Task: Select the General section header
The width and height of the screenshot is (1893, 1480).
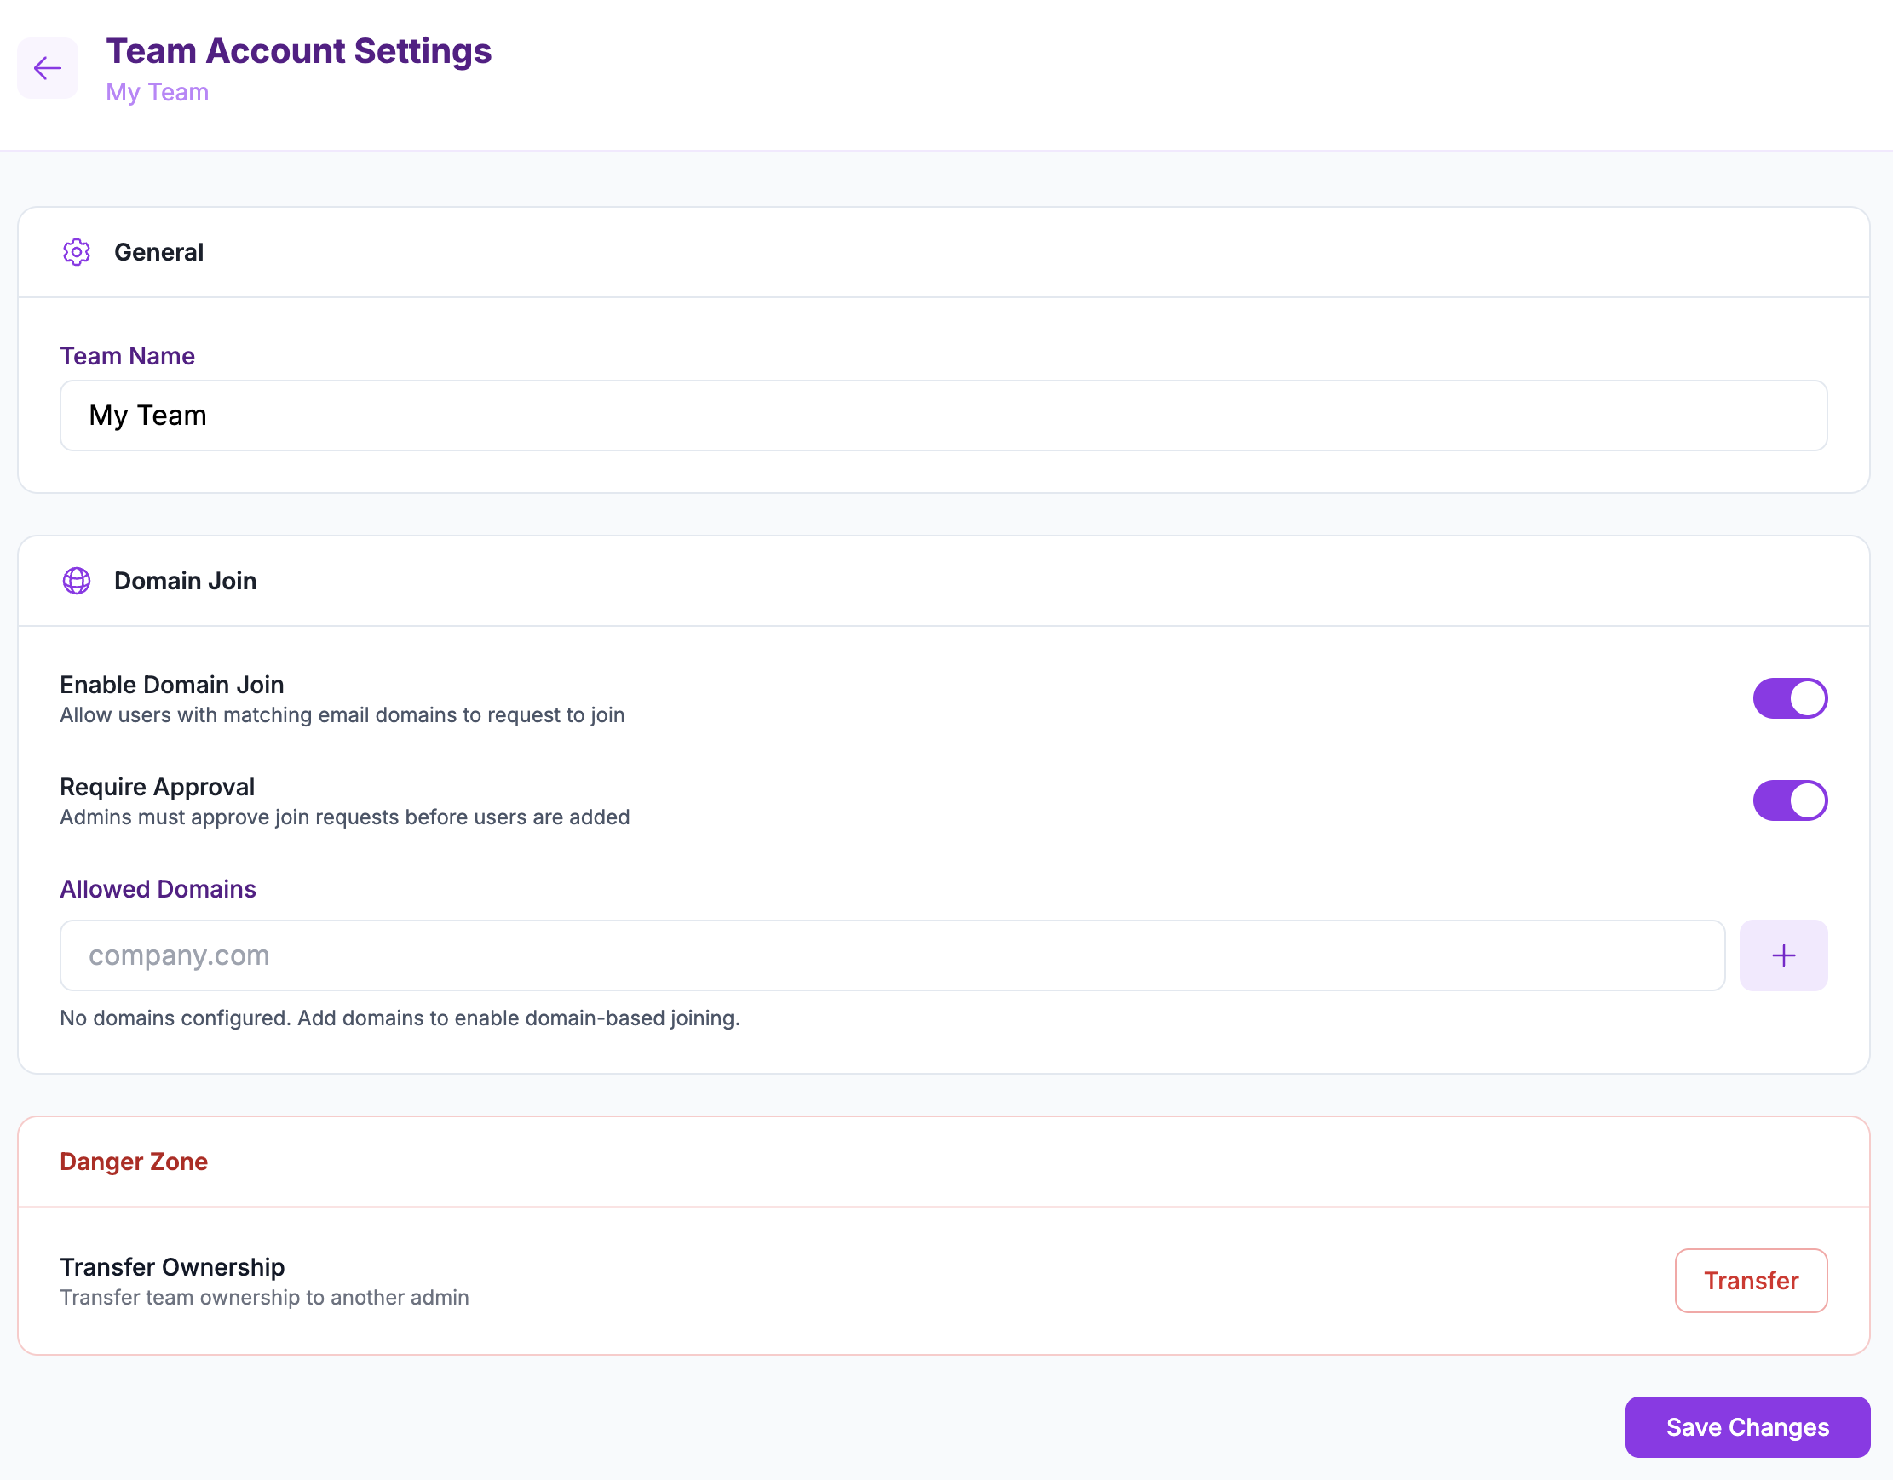Action: tap(158, 252)
